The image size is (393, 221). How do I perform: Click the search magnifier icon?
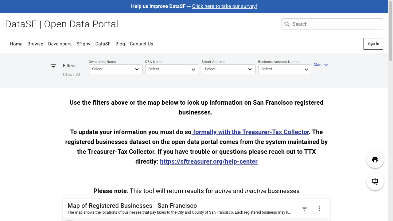coord(287,24)
